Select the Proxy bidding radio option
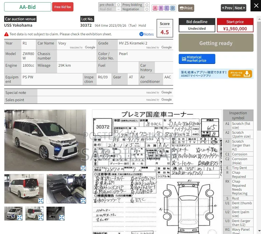This screenshot has height=234, width=261. (147, 5)
